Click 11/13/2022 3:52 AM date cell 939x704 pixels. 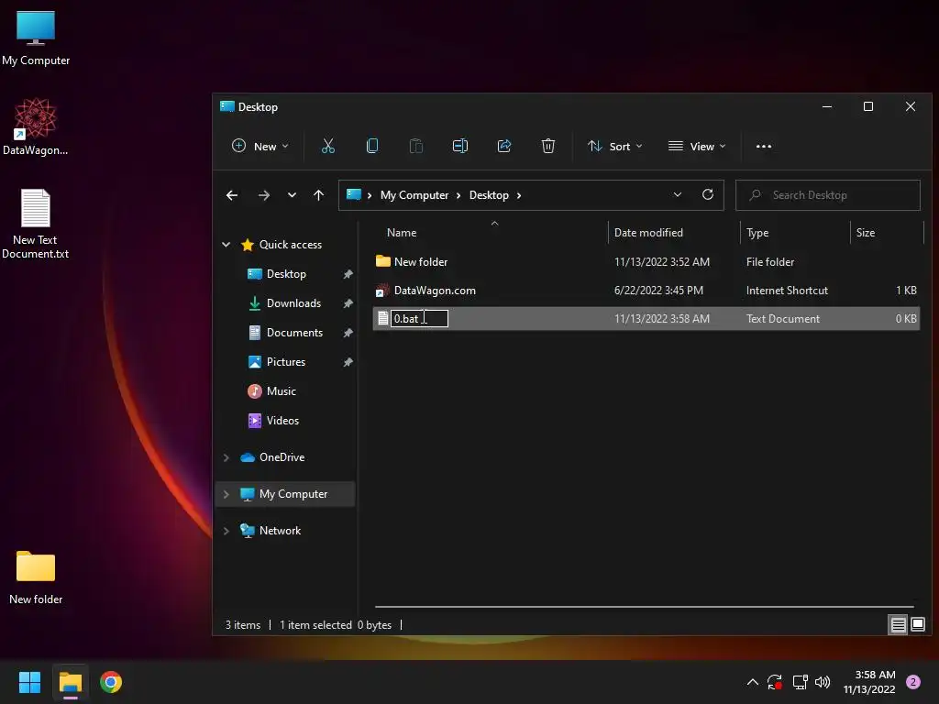[x=662, y=261]
